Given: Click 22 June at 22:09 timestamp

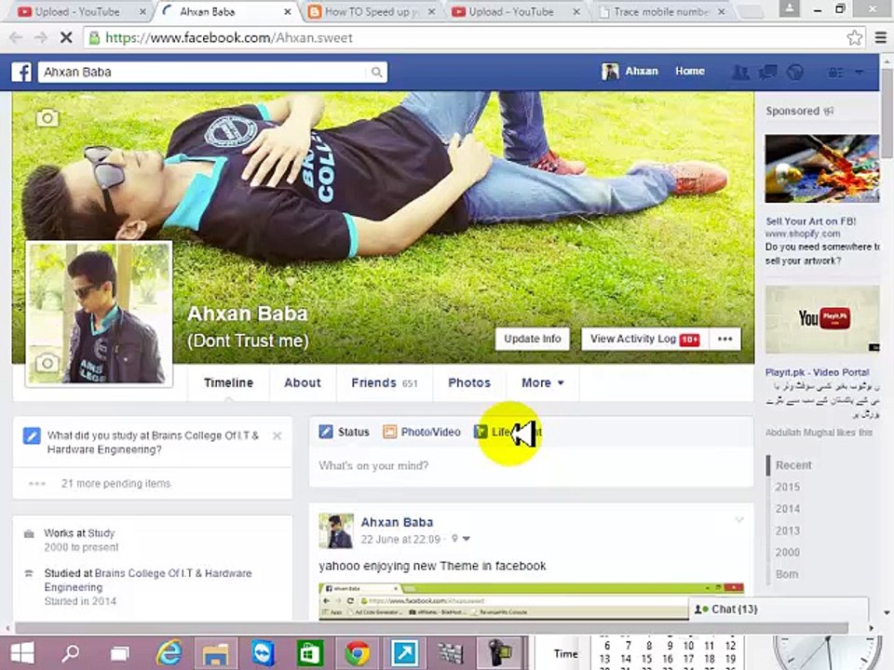Looking at the screenshot, I should [x=400, y=539].
